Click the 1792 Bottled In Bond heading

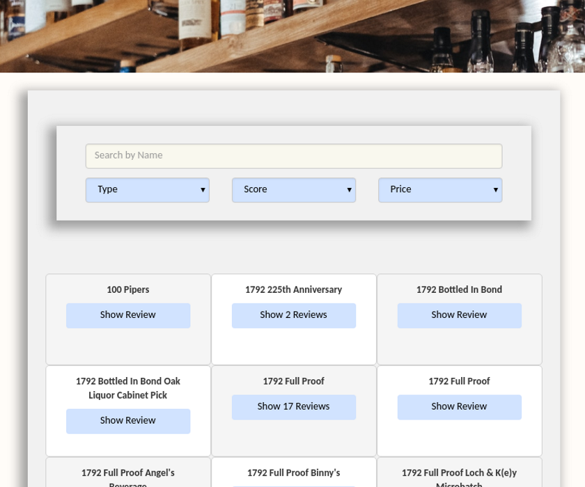(x=459, y=290)
